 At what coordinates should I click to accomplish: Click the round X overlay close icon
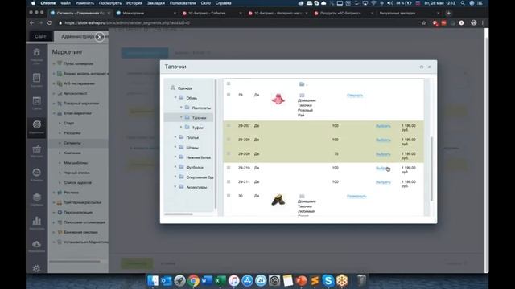pos(100,37)
